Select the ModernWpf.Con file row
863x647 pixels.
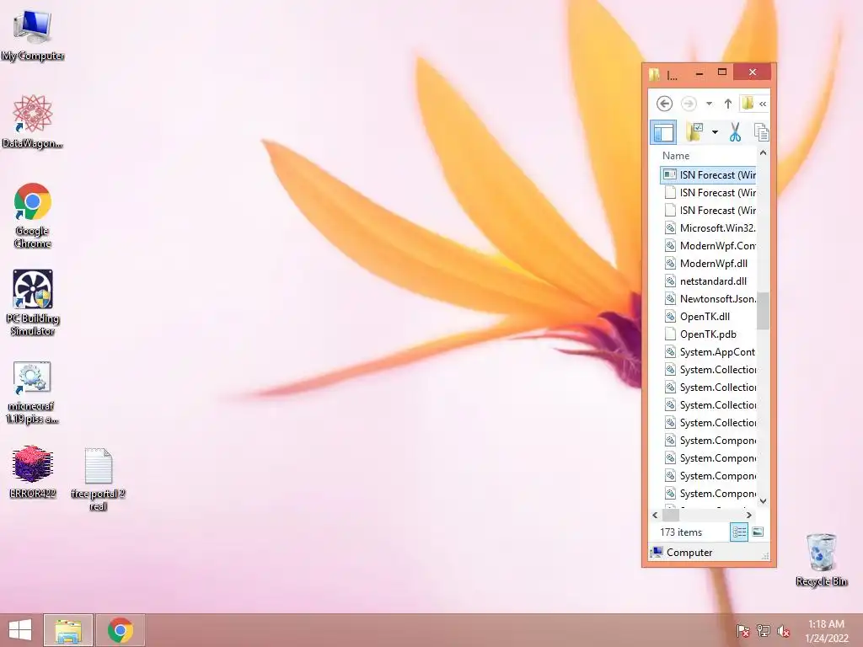708,245
